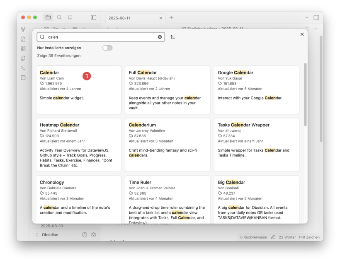Click the edit pencil icon in status bar

point(273,237)
